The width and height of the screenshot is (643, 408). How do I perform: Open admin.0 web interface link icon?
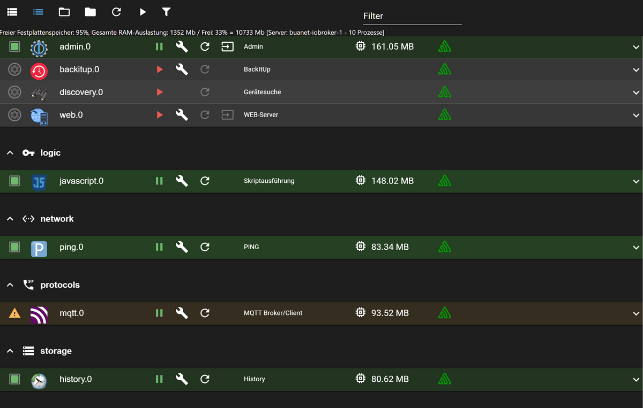(x=228, y=47)
